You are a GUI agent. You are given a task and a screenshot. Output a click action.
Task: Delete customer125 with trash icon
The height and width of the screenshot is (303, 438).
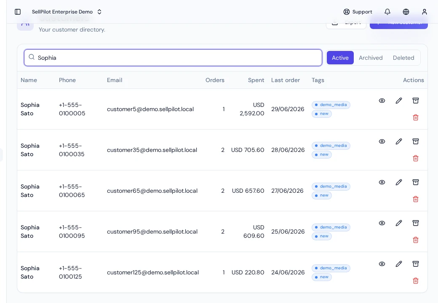416,281
